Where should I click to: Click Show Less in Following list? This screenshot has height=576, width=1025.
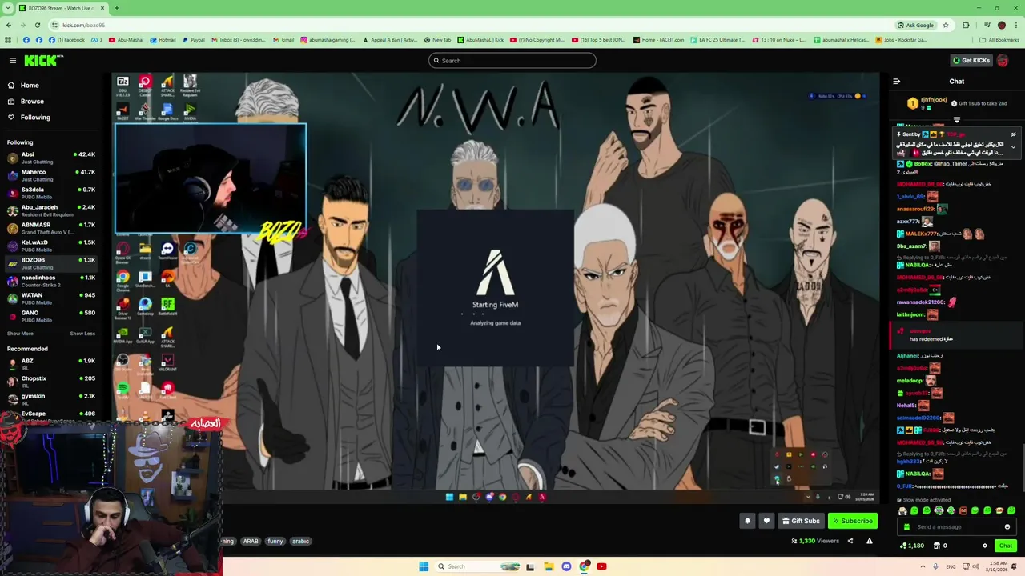click(82, 334)
